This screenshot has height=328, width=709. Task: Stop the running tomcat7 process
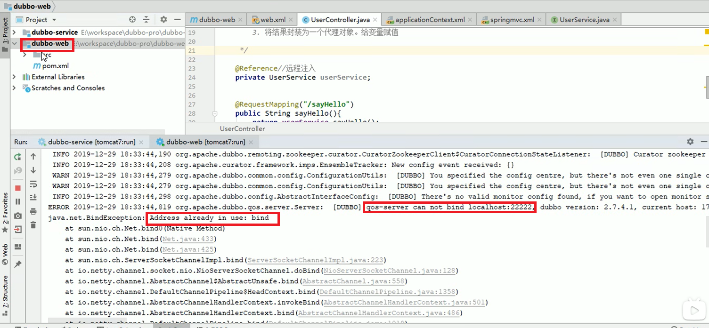tap(18, 188)
